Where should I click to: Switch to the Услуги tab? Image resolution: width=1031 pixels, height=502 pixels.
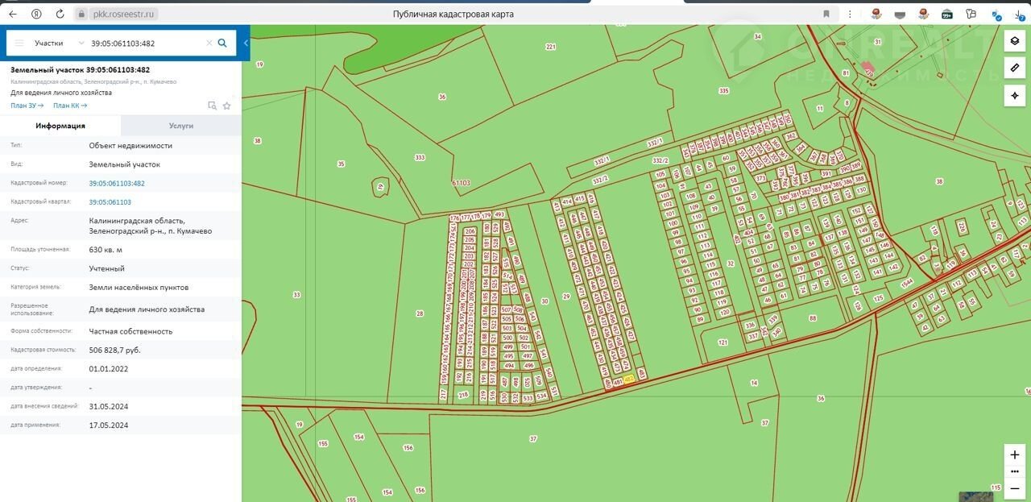(180, 126)
